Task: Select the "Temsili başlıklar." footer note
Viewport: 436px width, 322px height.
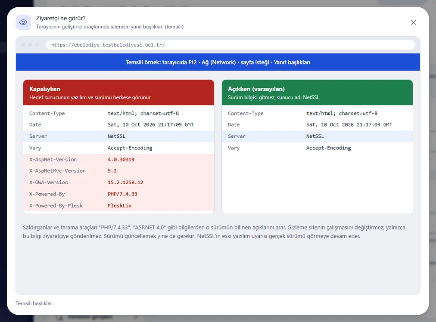Action: (x=34, y=303)
